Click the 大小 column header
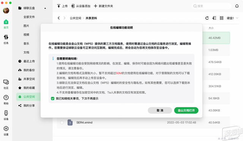The image size is (243, 141). (x=211, y=28)
